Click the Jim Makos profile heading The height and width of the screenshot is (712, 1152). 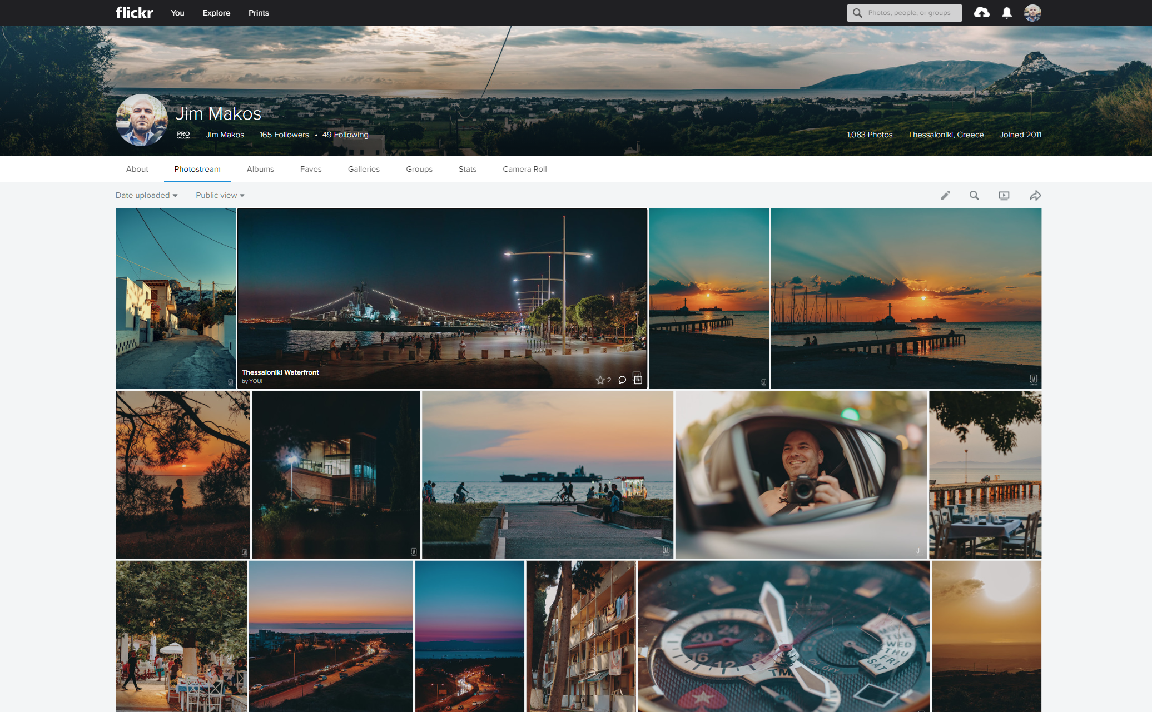pyautogui.click(x=219, y=113)
